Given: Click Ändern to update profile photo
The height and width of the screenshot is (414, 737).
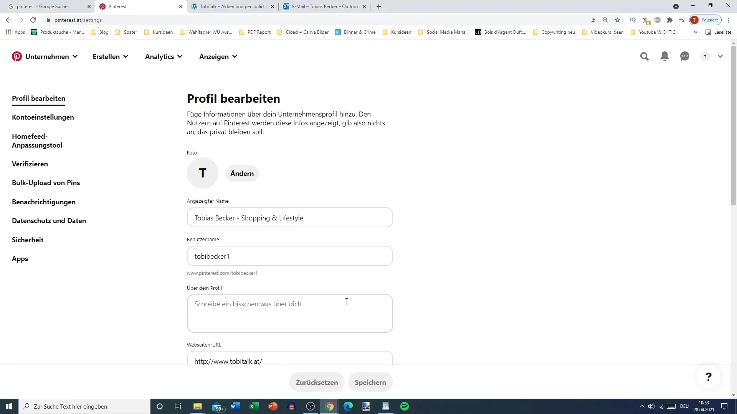Looking at the screenshot, I should point(242,173).
